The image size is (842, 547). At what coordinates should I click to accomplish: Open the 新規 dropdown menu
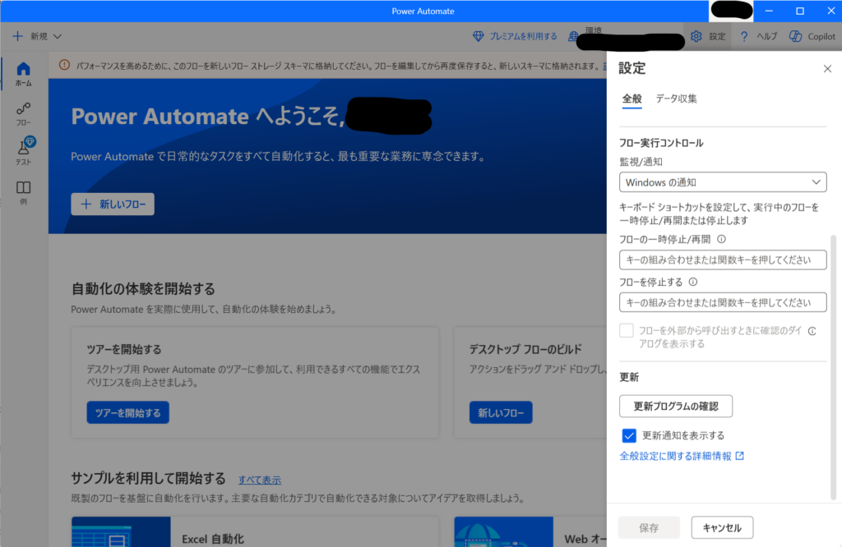pos(38,36)
